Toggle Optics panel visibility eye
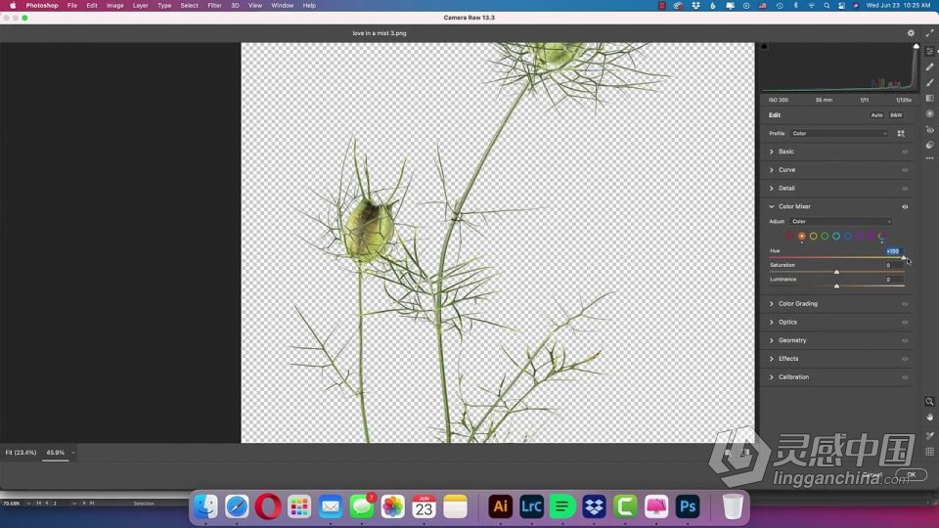 (x=905, y=322)
